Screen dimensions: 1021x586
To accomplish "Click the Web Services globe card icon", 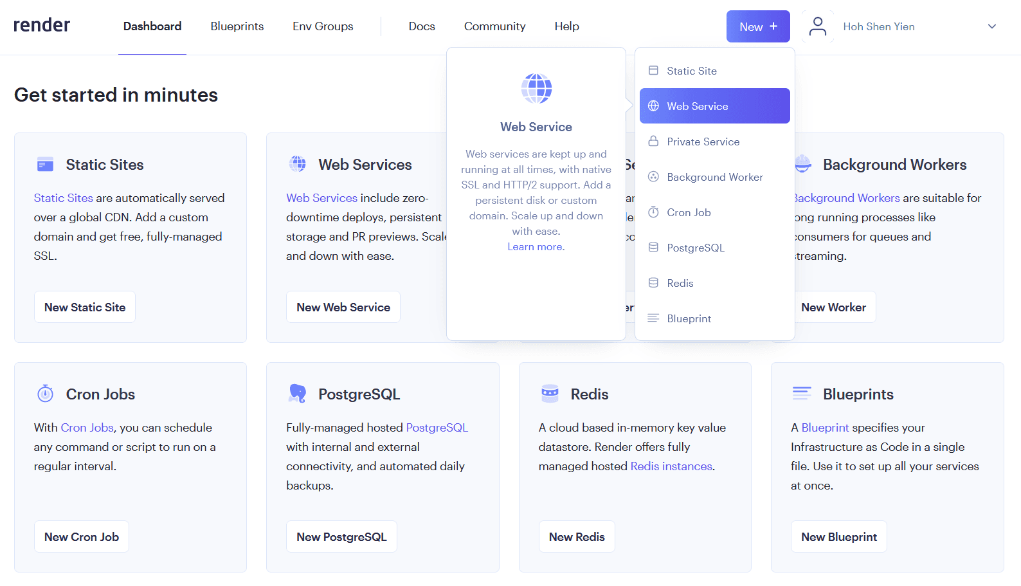I will point(298,164).
